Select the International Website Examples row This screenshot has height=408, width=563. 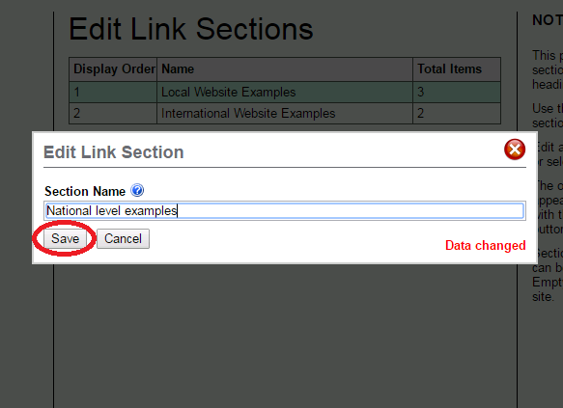(285, 114)
